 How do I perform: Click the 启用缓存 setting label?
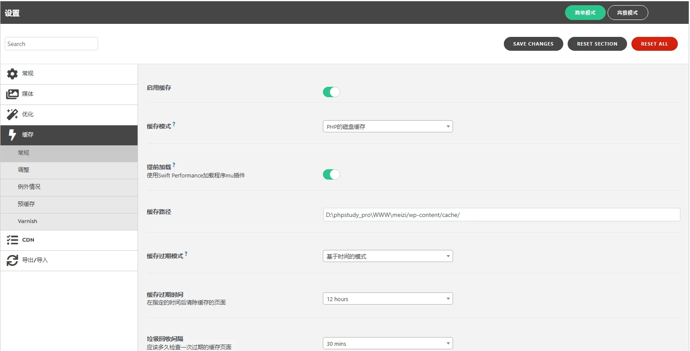coord(159,88)
